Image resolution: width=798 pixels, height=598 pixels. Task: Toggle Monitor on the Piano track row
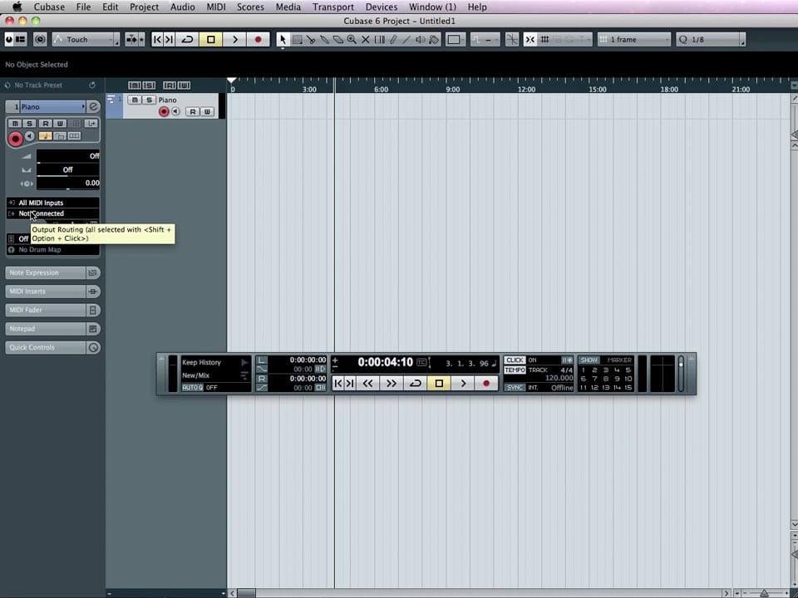[x=175, y=111]
